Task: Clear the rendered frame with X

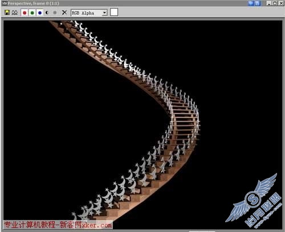Action: 64,13
